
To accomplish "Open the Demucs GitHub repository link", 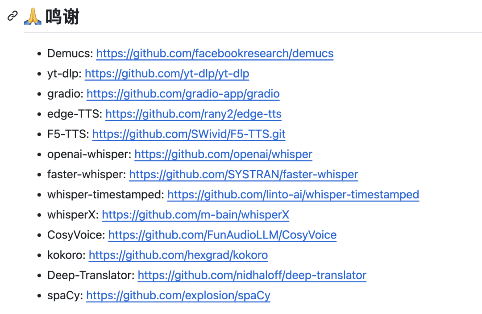I will [215, 54].
